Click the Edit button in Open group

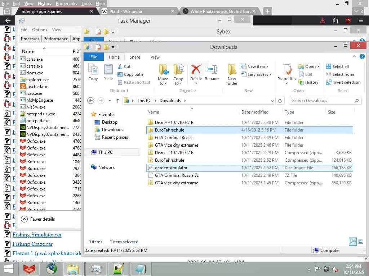point(306,74)
